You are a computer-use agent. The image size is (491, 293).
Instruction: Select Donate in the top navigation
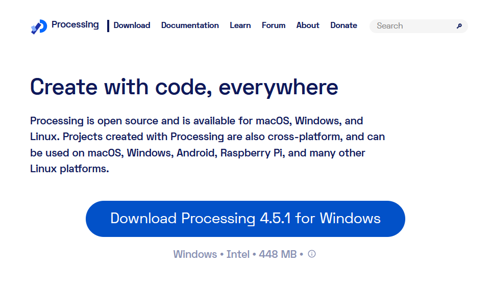tap(343, 25)
